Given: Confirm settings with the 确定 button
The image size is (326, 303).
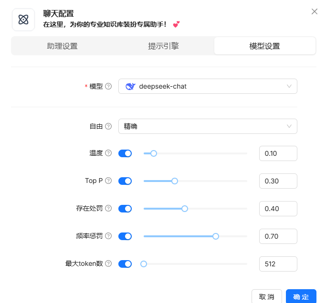Looking at the screenshot, I should coord(301,297).
